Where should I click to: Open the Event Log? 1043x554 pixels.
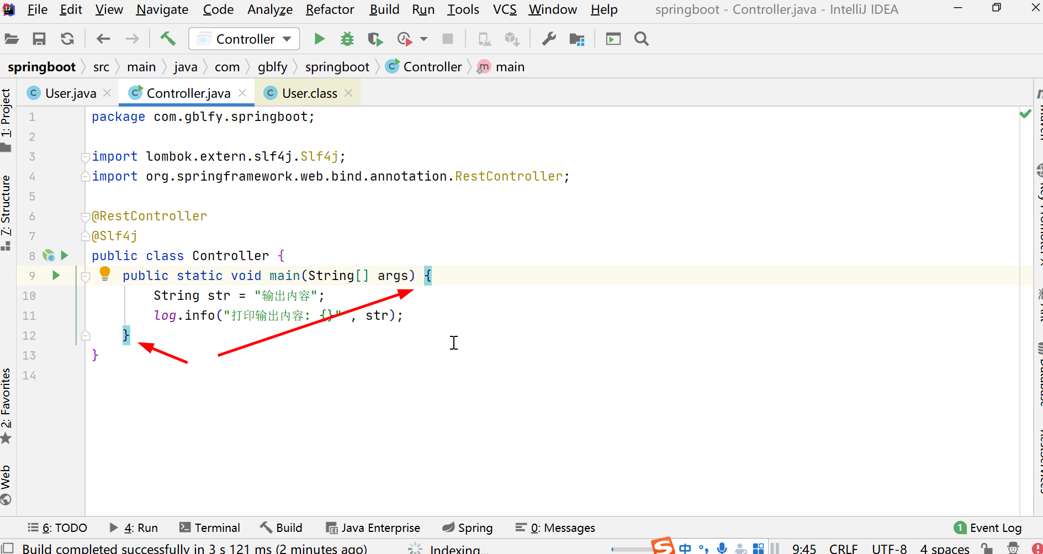[988, 528]
